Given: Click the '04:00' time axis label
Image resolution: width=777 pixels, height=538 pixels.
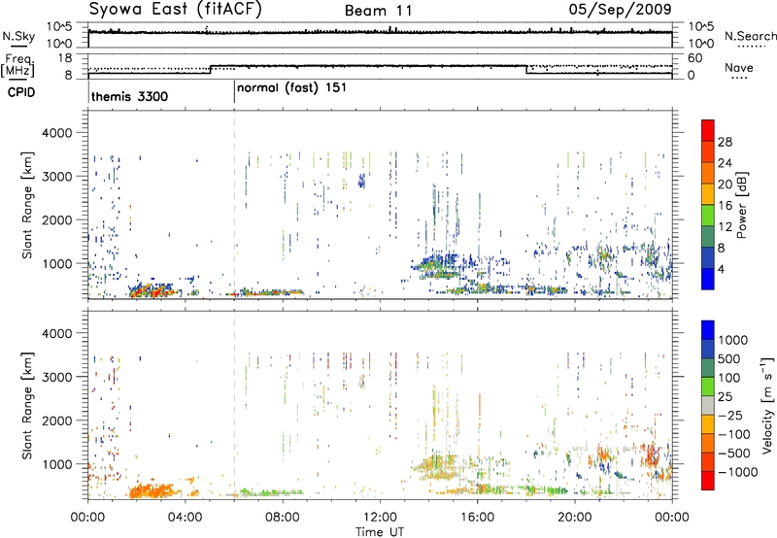Looking at the screenshot, I should pos(186,518).
